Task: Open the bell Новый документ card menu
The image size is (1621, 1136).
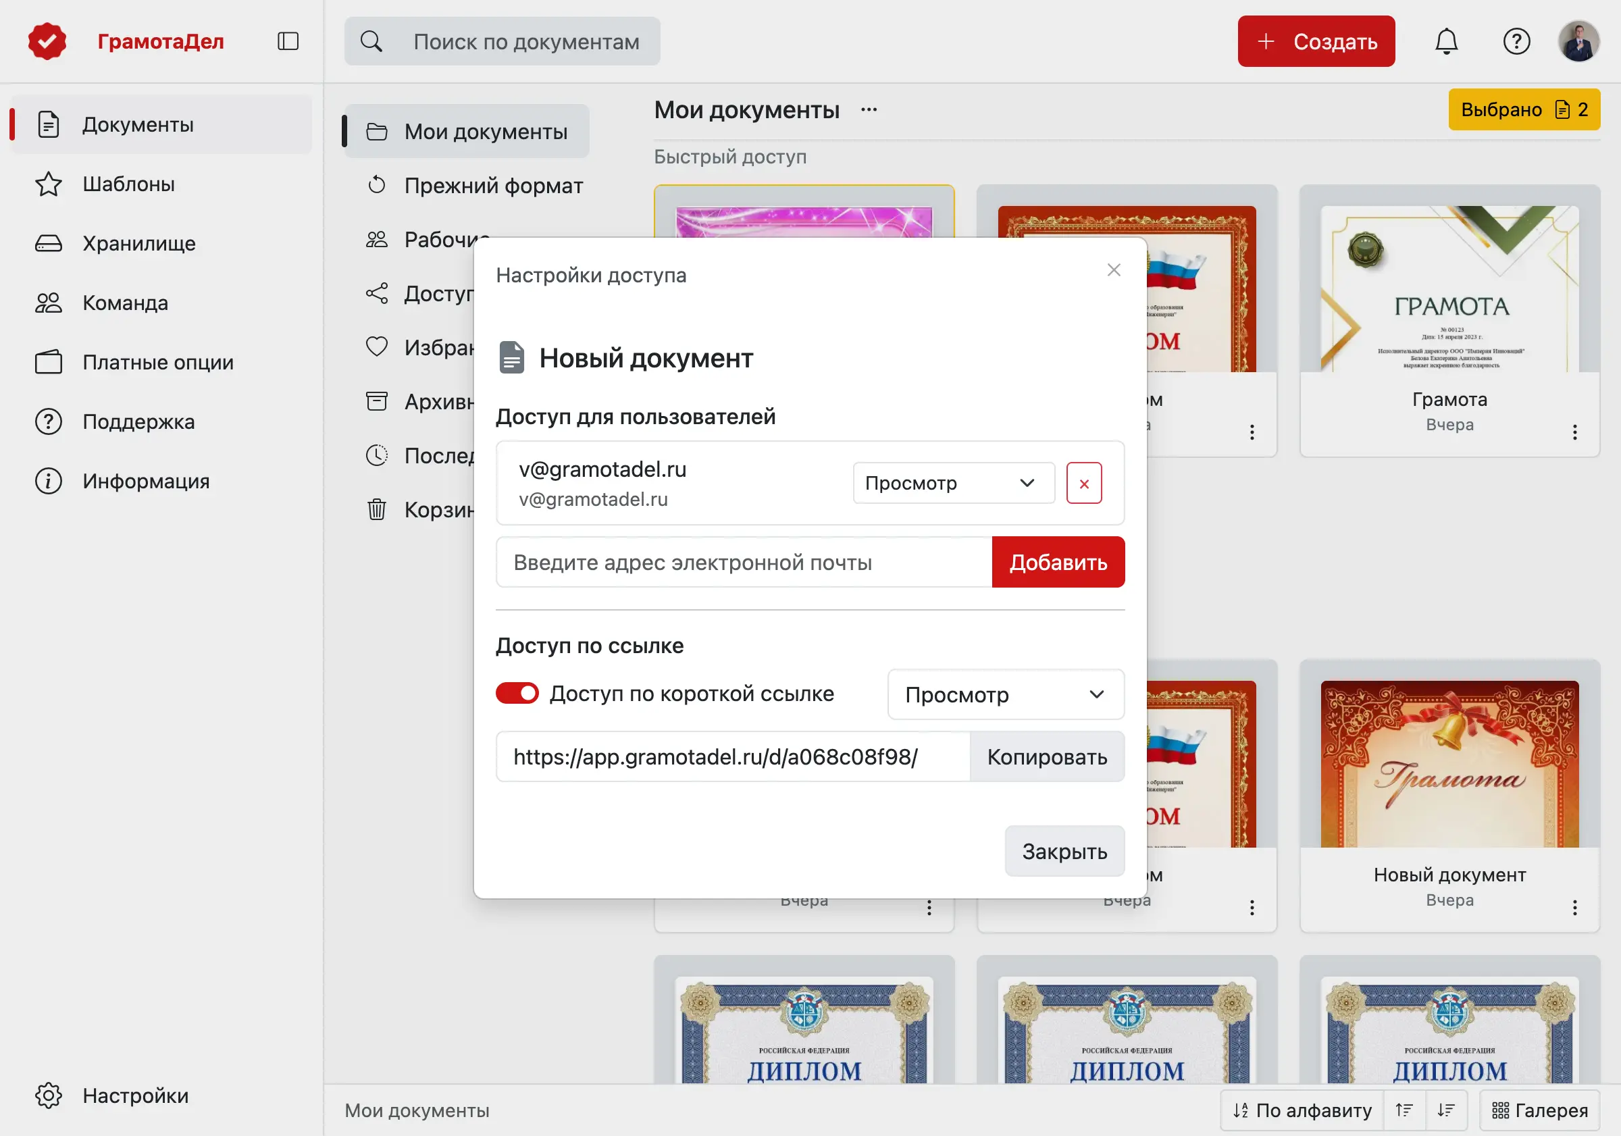Action: click(x=1574, y=907)
